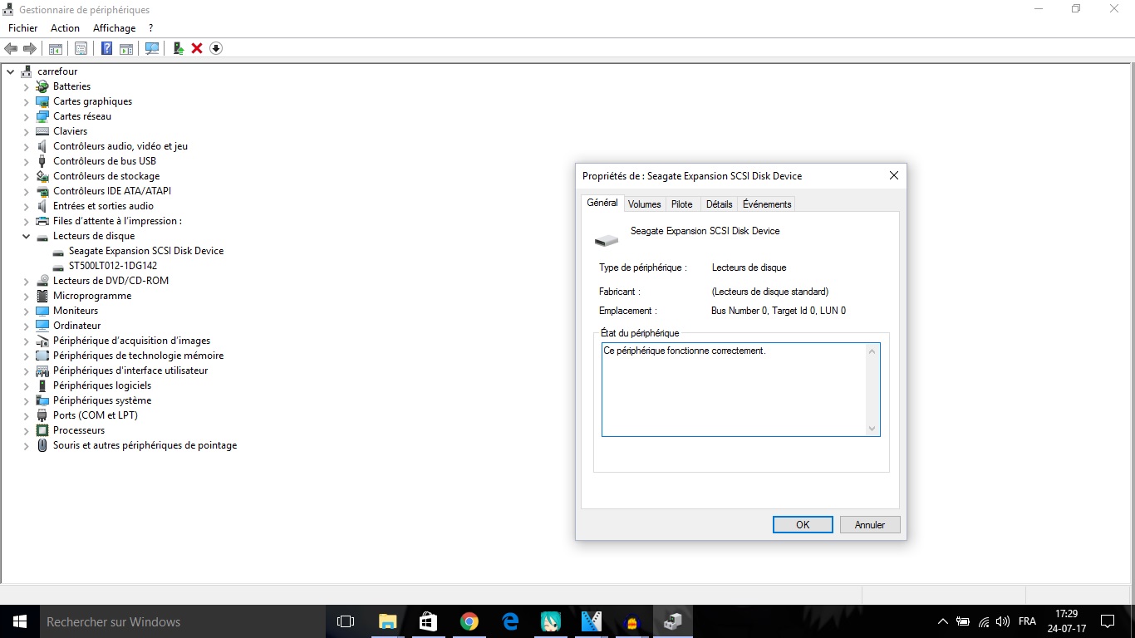Close the Seagate properties dialog
Viewport: 1135px width, 638px height.
pyautogui.click(x=894, y=176)
